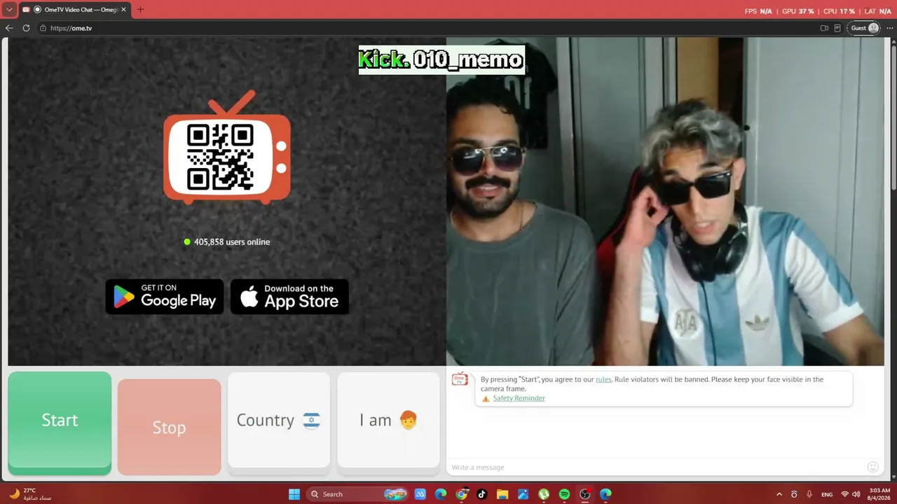The height and width of the screenshot is (504, 897).
Task: Open the Wi-Fi network settings
Action: point(844,494)
